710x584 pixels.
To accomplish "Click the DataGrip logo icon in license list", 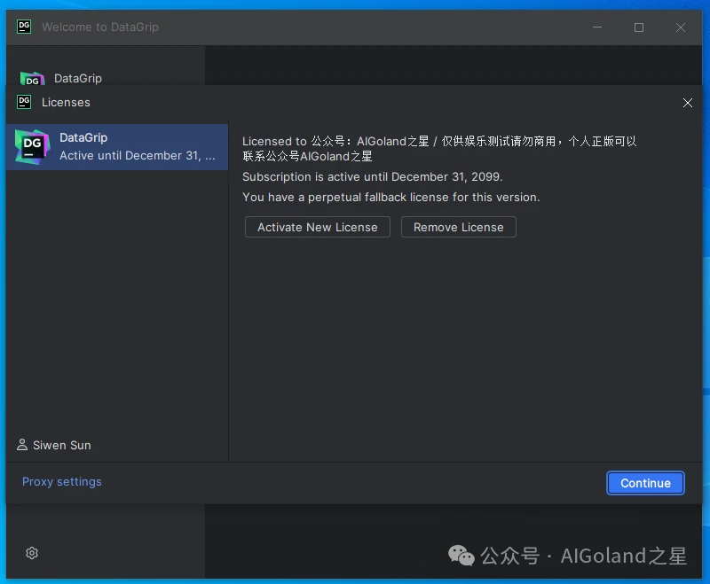I will point(32,147).
